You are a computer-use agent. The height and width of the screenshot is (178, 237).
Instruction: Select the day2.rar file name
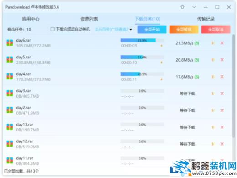(x=23, y=108)
